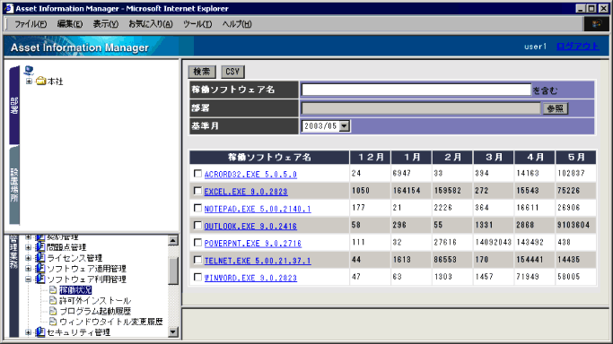Open the ファイル(F) menu
Image resolution: width=613 pixels, height=344 pixels.
[x=31, y=24]
